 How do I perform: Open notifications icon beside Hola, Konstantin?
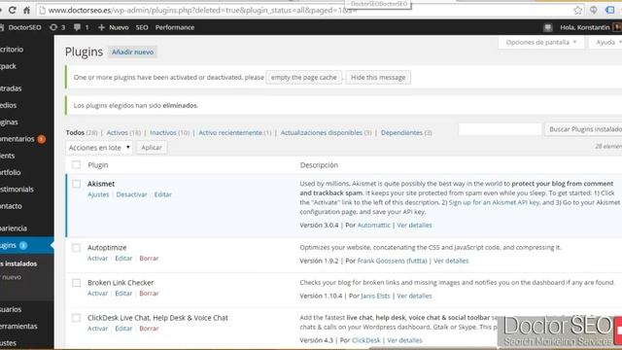pos(548,27)
